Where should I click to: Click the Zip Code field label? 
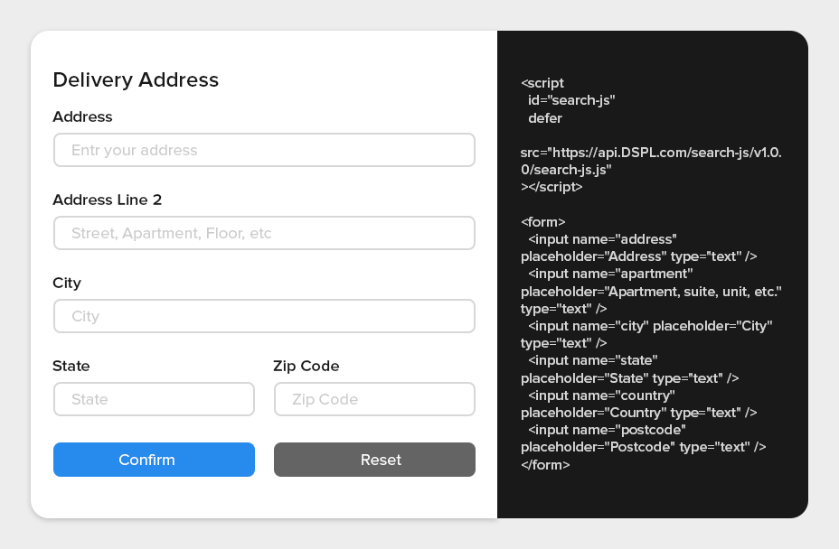(306, 366)
